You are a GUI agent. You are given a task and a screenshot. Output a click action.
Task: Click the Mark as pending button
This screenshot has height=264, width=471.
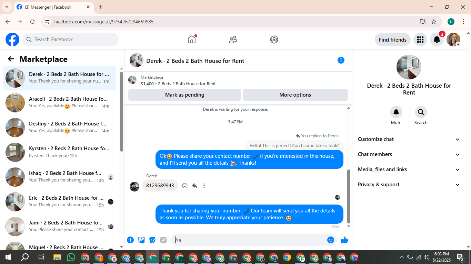(x=185, y=95)
